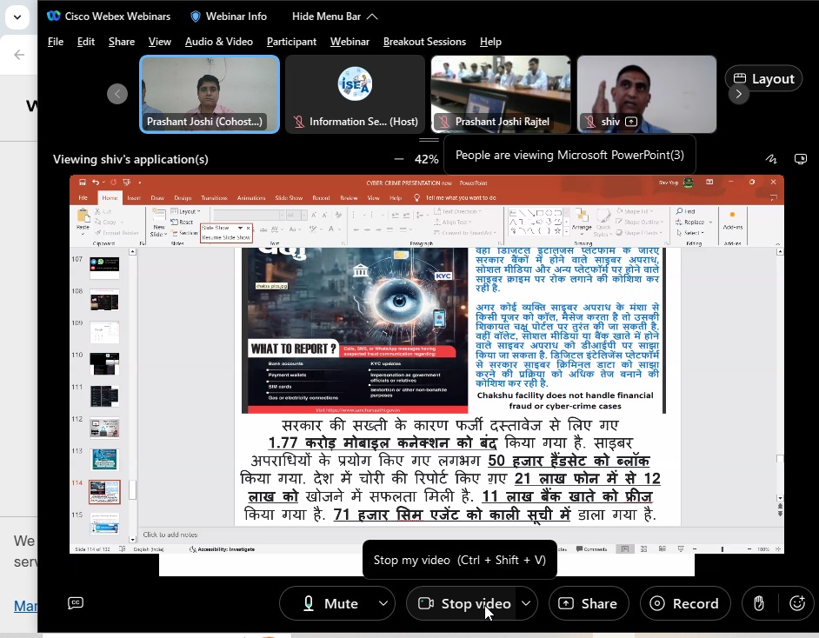Expand audio options arrow beside Mute

click(x=383, y=603)
